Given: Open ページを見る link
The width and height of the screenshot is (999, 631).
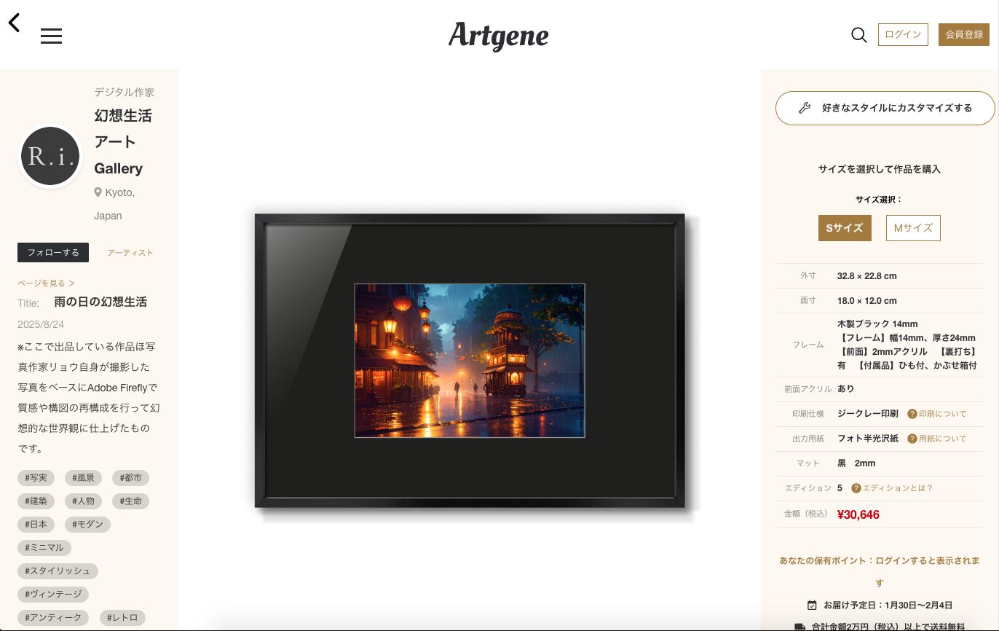Looking at the screenshot, I should [46, 283].
